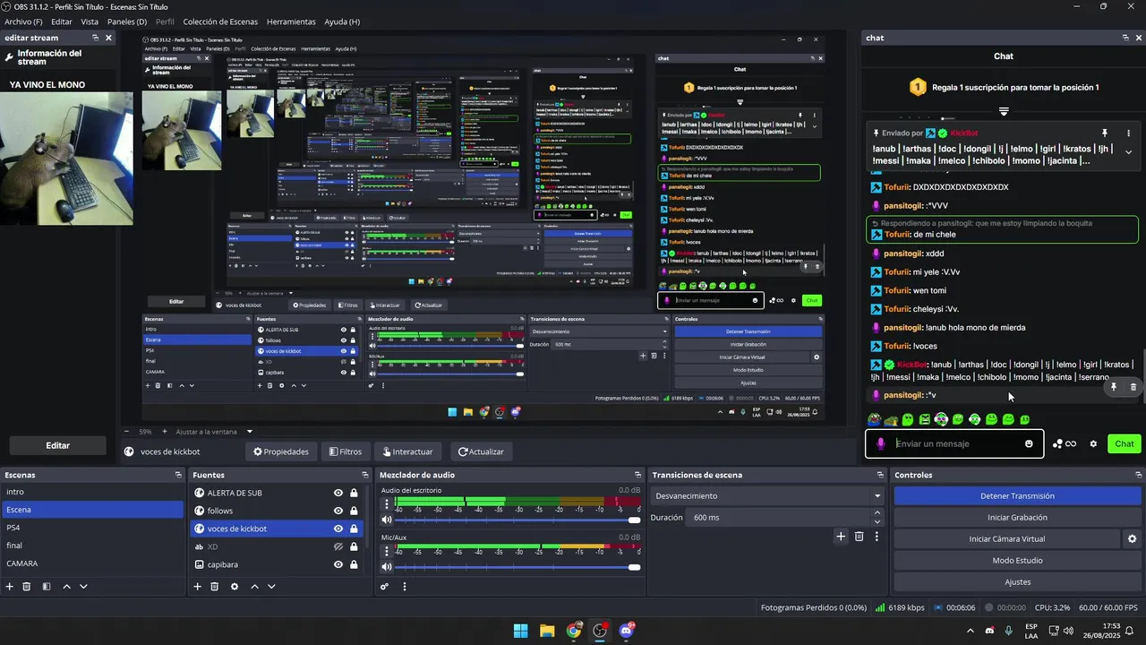This screenshot has height=645, width=1146.
Task: Open channel points infinity icon in chat
Action: point(1065,443)
